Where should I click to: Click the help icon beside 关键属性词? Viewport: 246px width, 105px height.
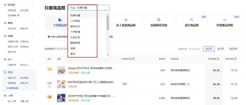133,59
